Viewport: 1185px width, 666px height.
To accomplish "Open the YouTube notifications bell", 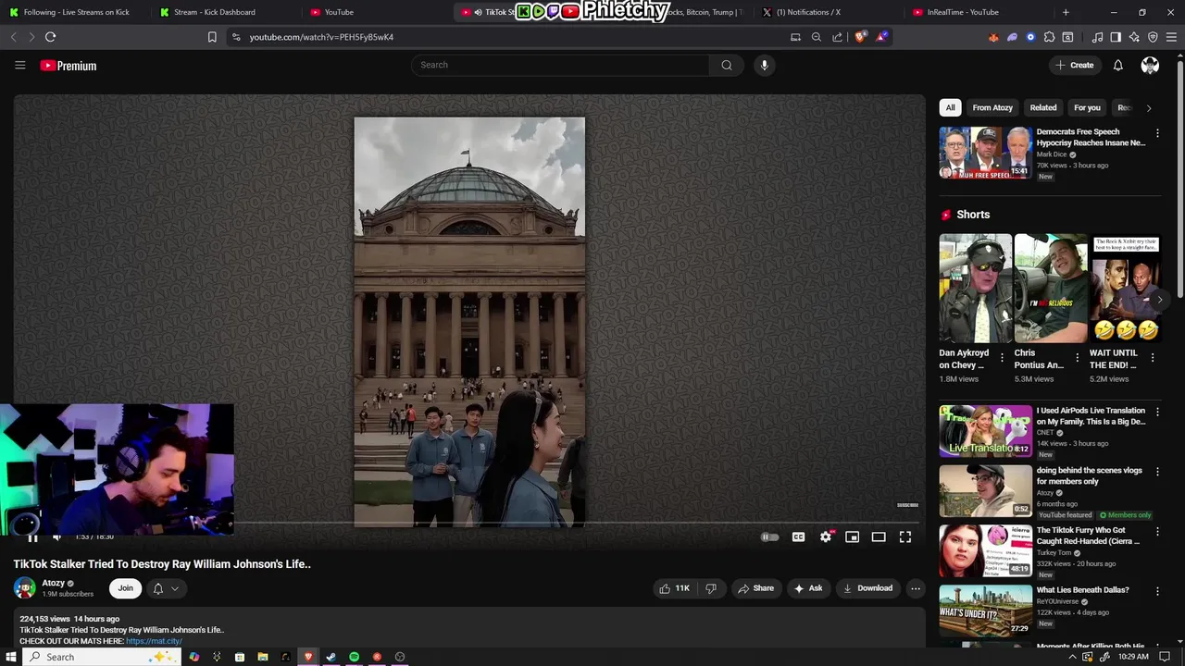I will 1117,65.
